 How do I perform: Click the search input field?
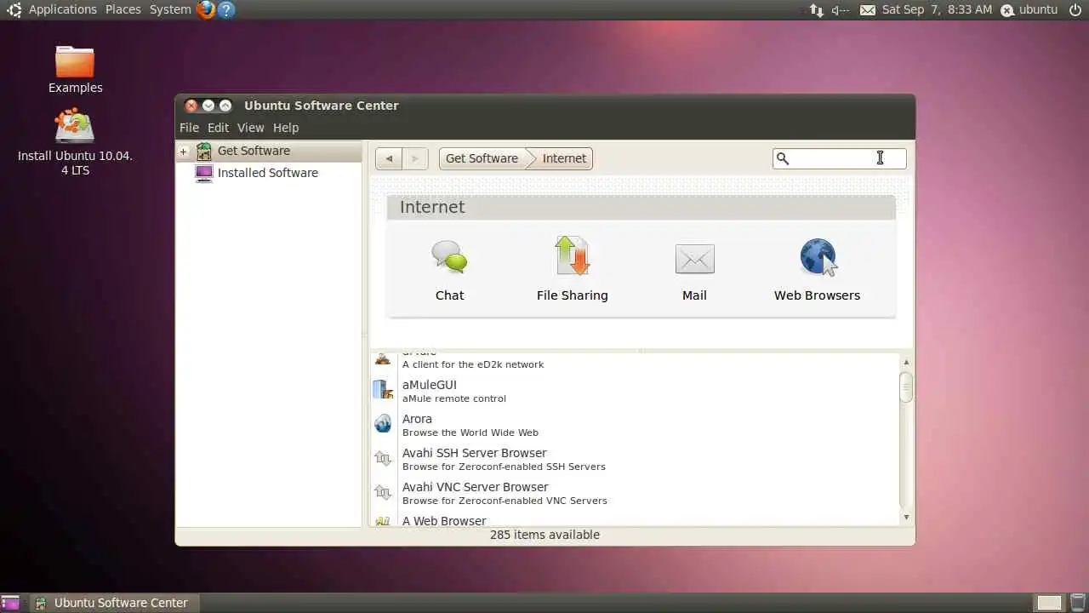pos(839,158)
